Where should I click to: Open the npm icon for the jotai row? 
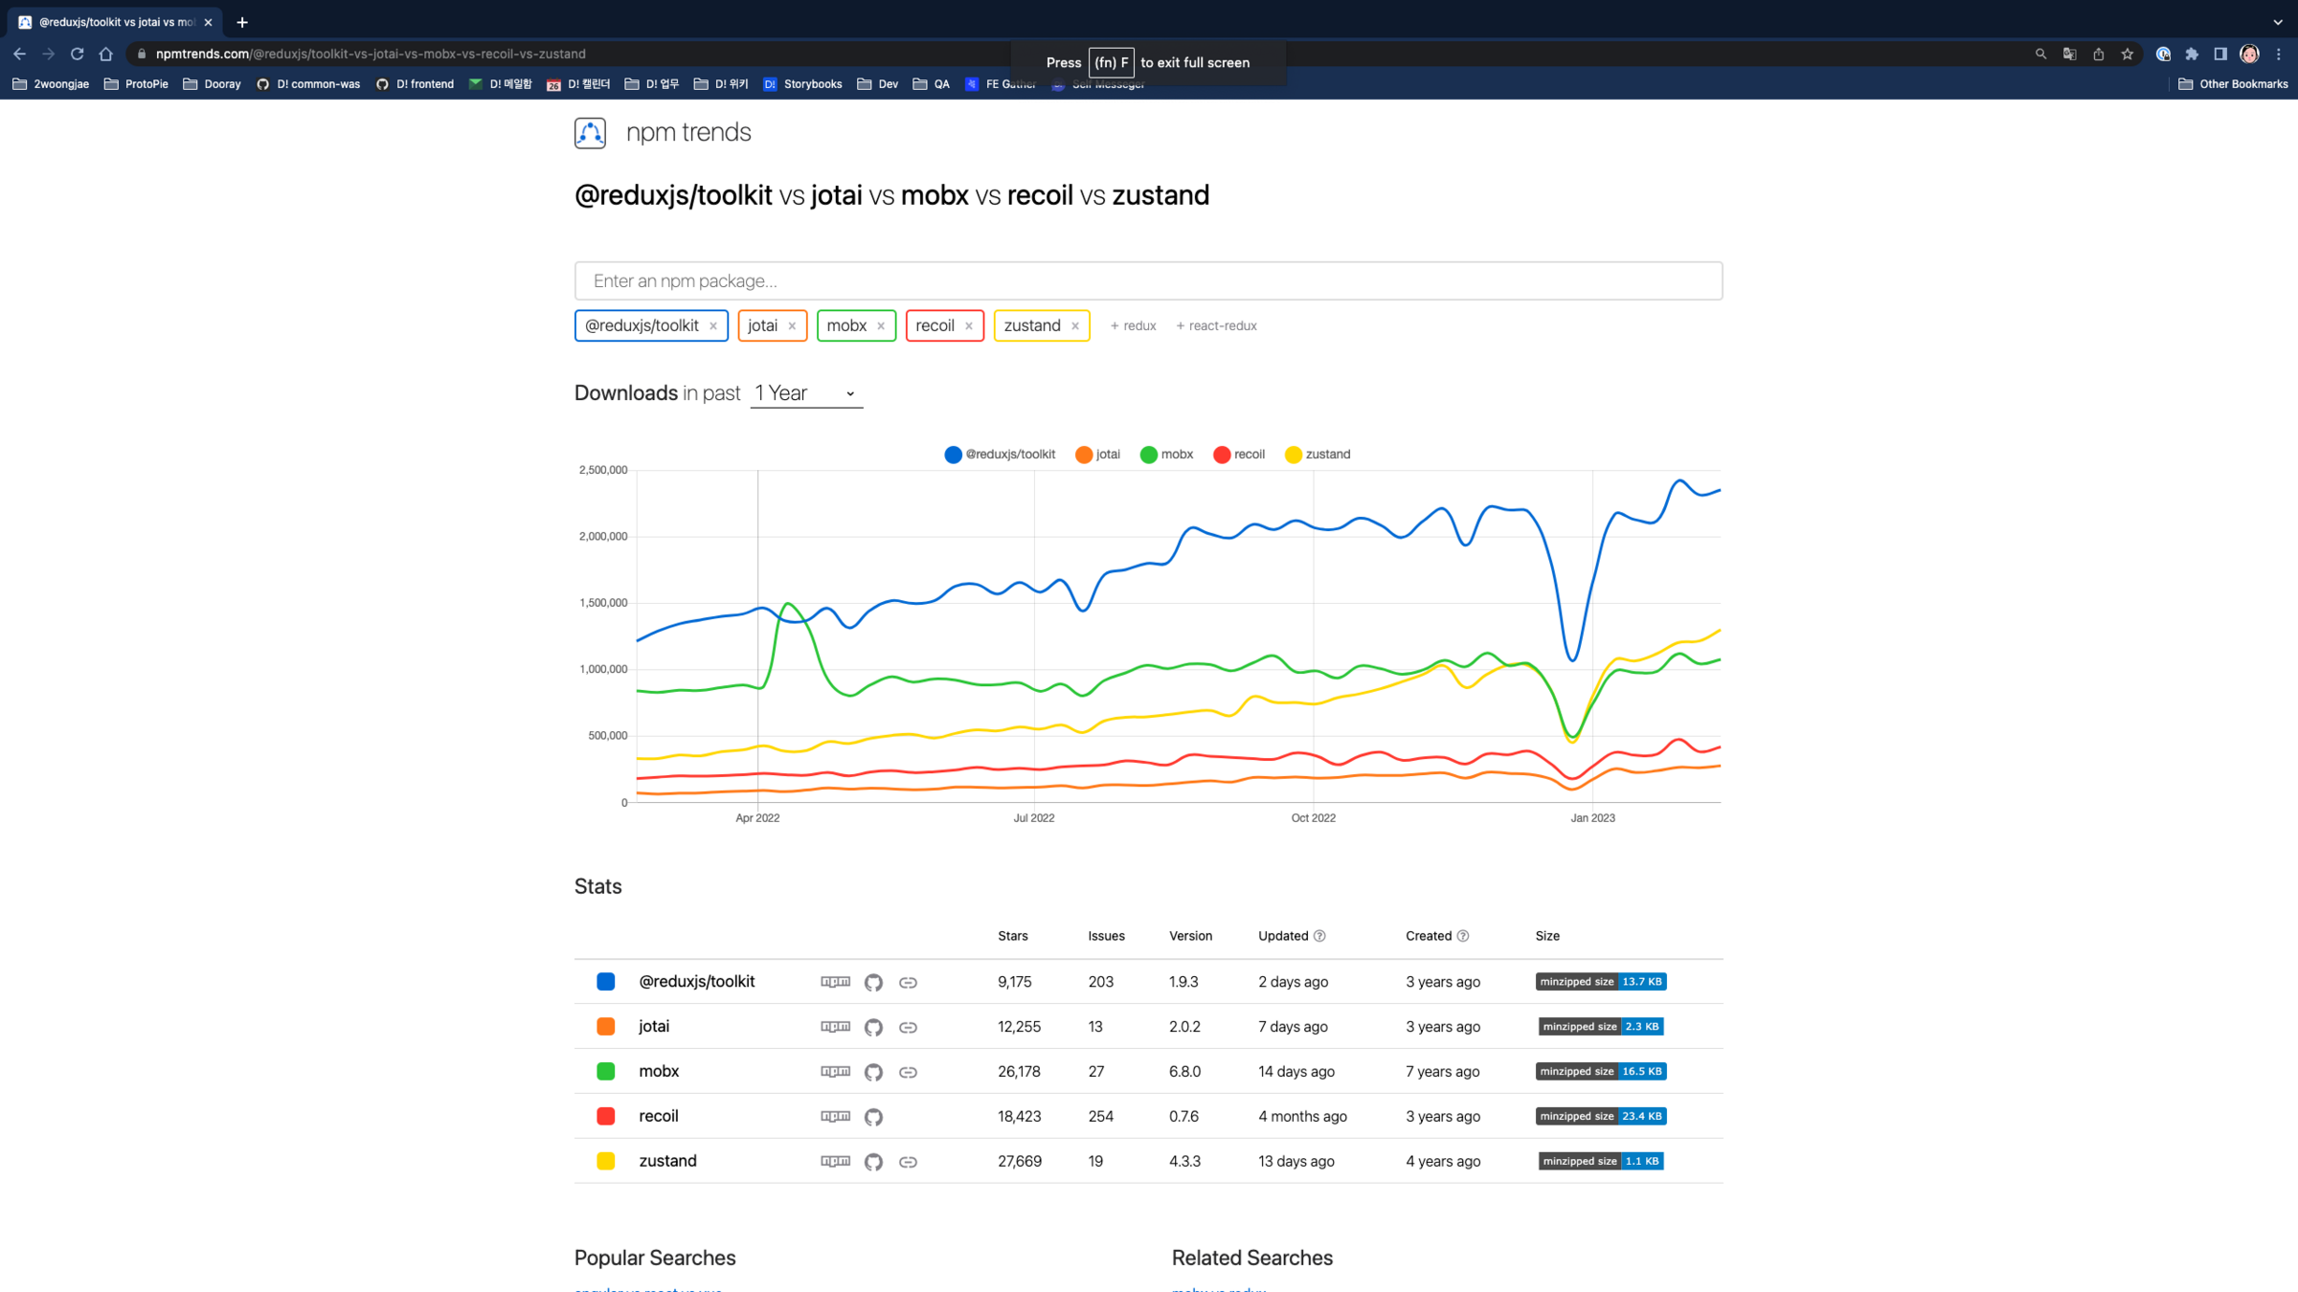[x=835, y=1026]
